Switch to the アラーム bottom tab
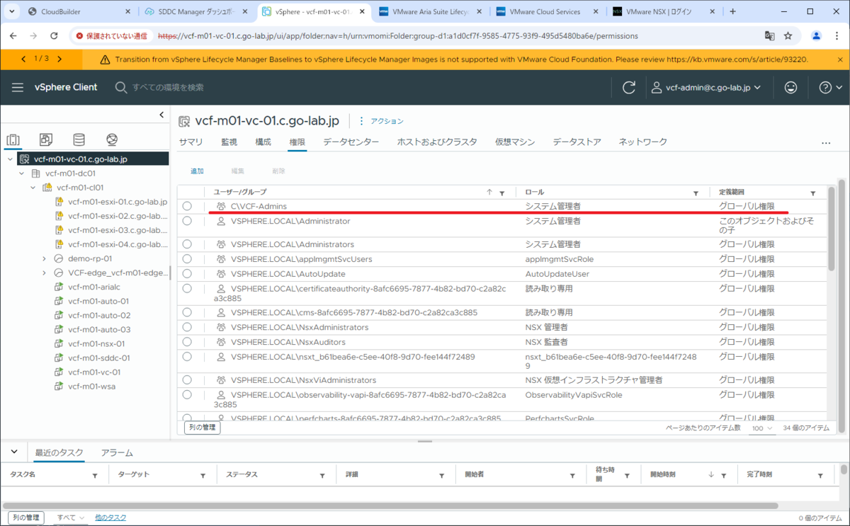This screenshot has height=526, width=850. tap(117, 452)
